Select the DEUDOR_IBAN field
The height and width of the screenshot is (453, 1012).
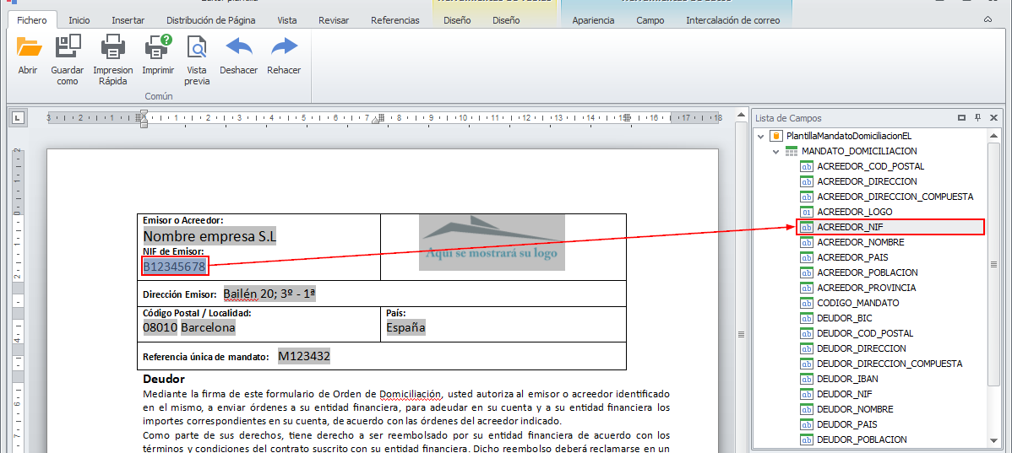[x=847, y=379]
